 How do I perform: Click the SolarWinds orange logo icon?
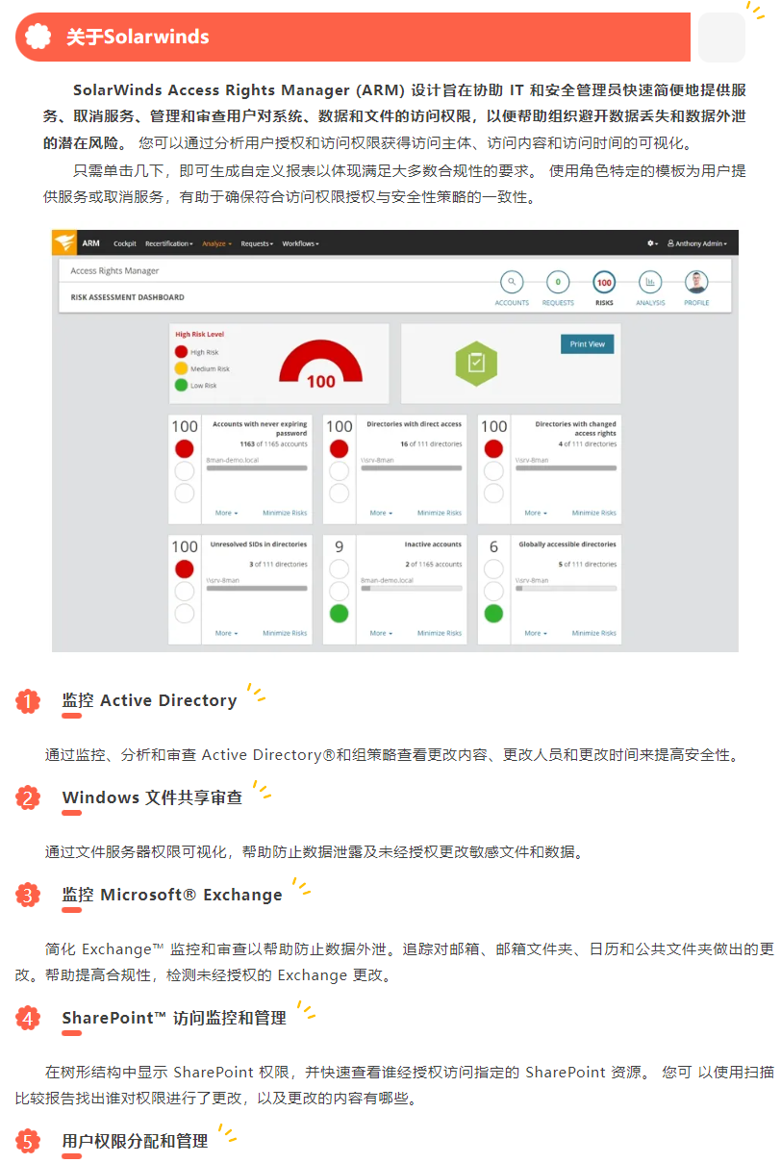(x=64, y=243)
